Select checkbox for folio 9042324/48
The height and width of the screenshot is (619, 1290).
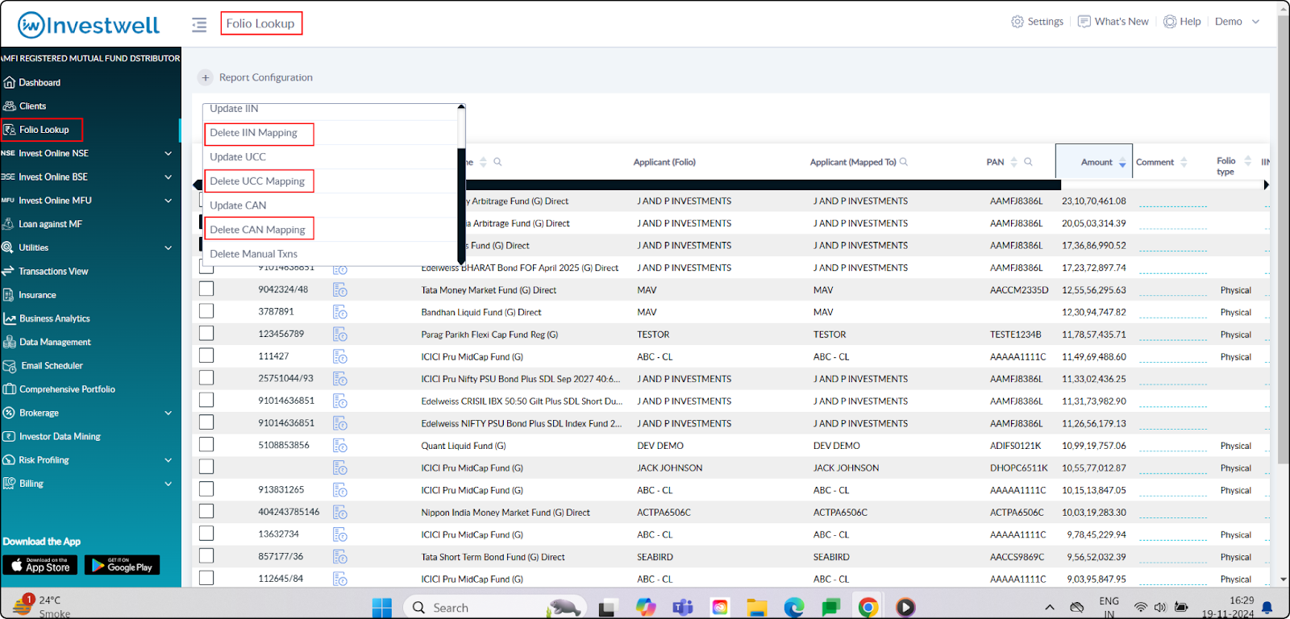coord(206,289)
